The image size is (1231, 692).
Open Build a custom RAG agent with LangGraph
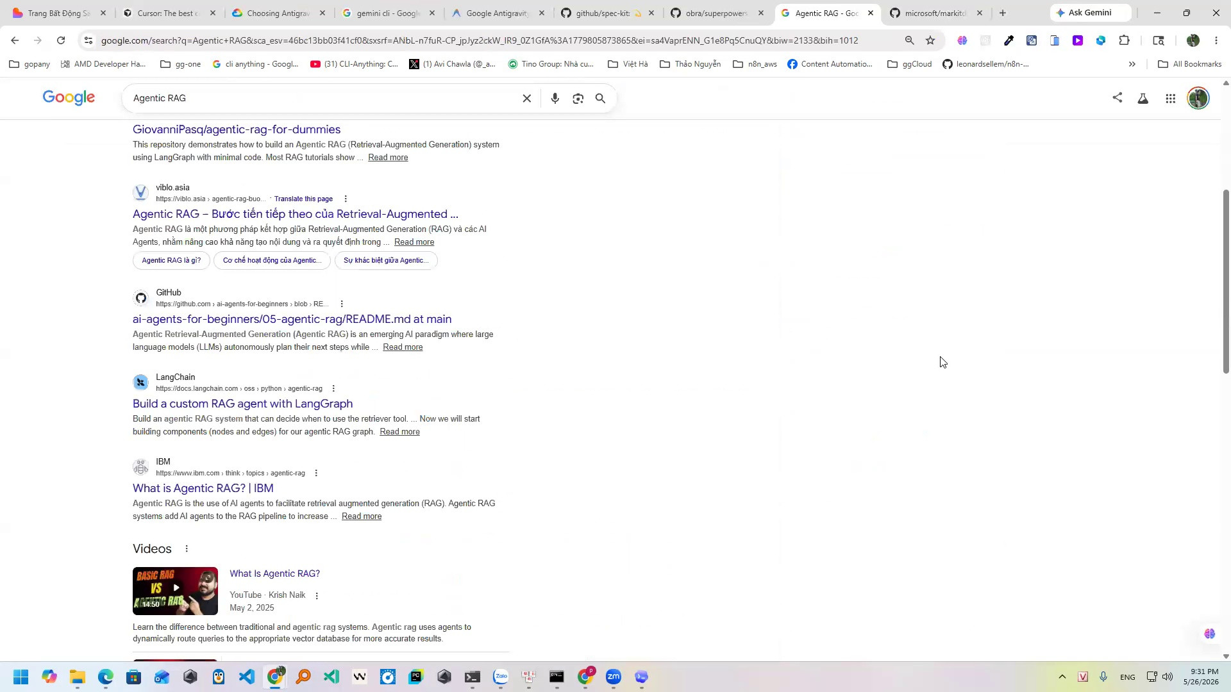coord(243,404)
